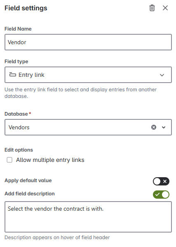Viewport: 176px width, 247px height.
Task: Click the Field settings heading
Action: click(26, 8)
